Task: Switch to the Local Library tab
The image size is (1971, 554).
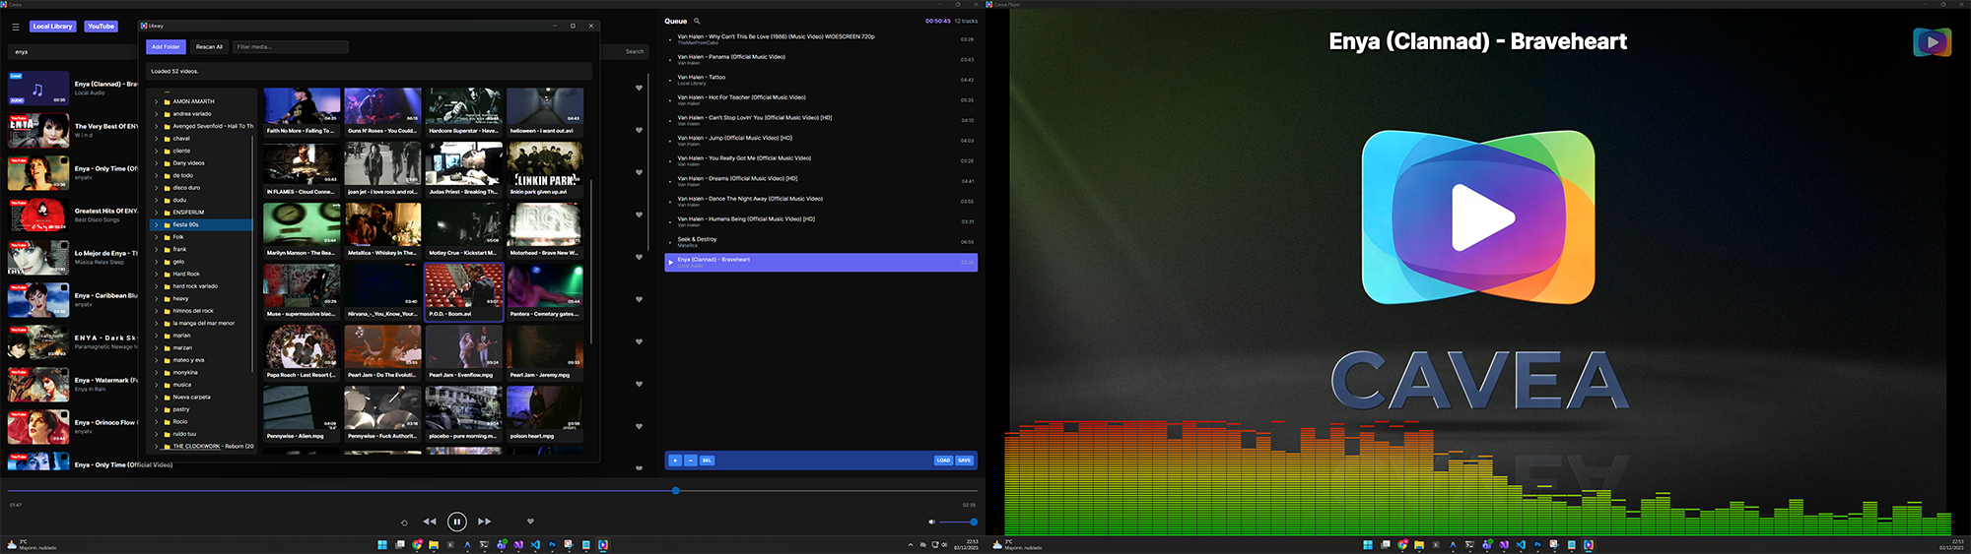Action: point(52,27)
